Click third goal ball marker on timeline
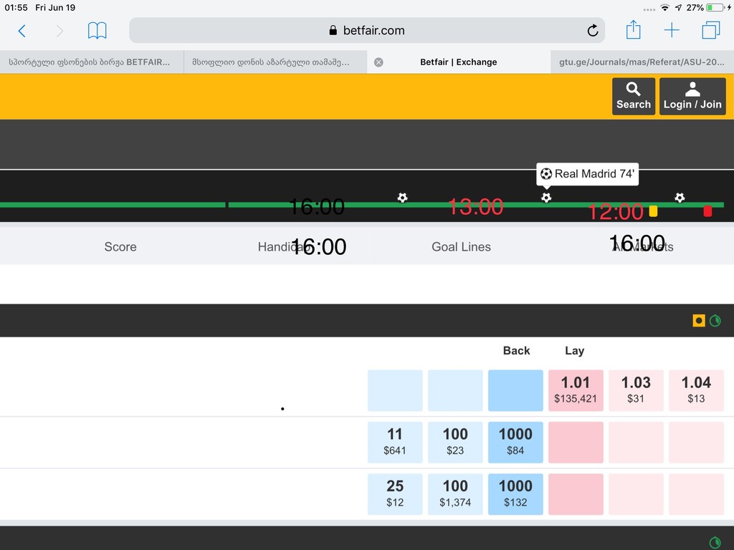 (680, 198)
